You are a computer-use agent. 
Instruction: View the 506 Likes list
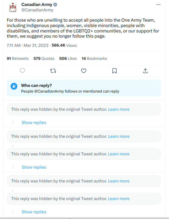[68, 58]
